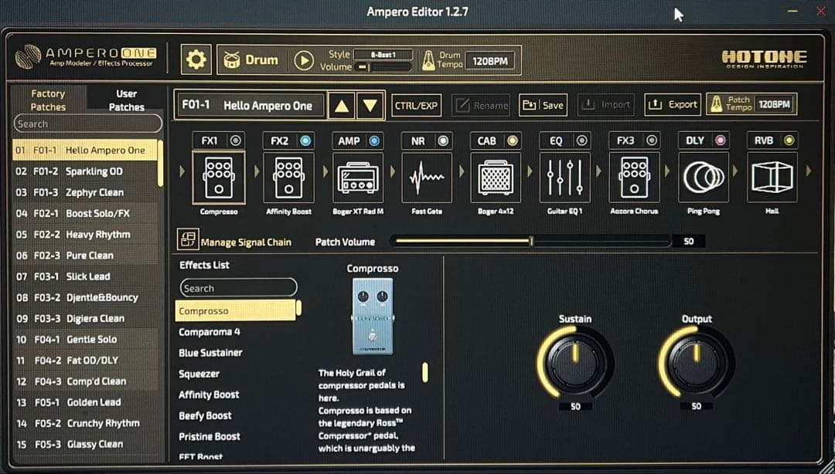
Task: Disable the AMP module power toggle
Action: pos(374,141)
